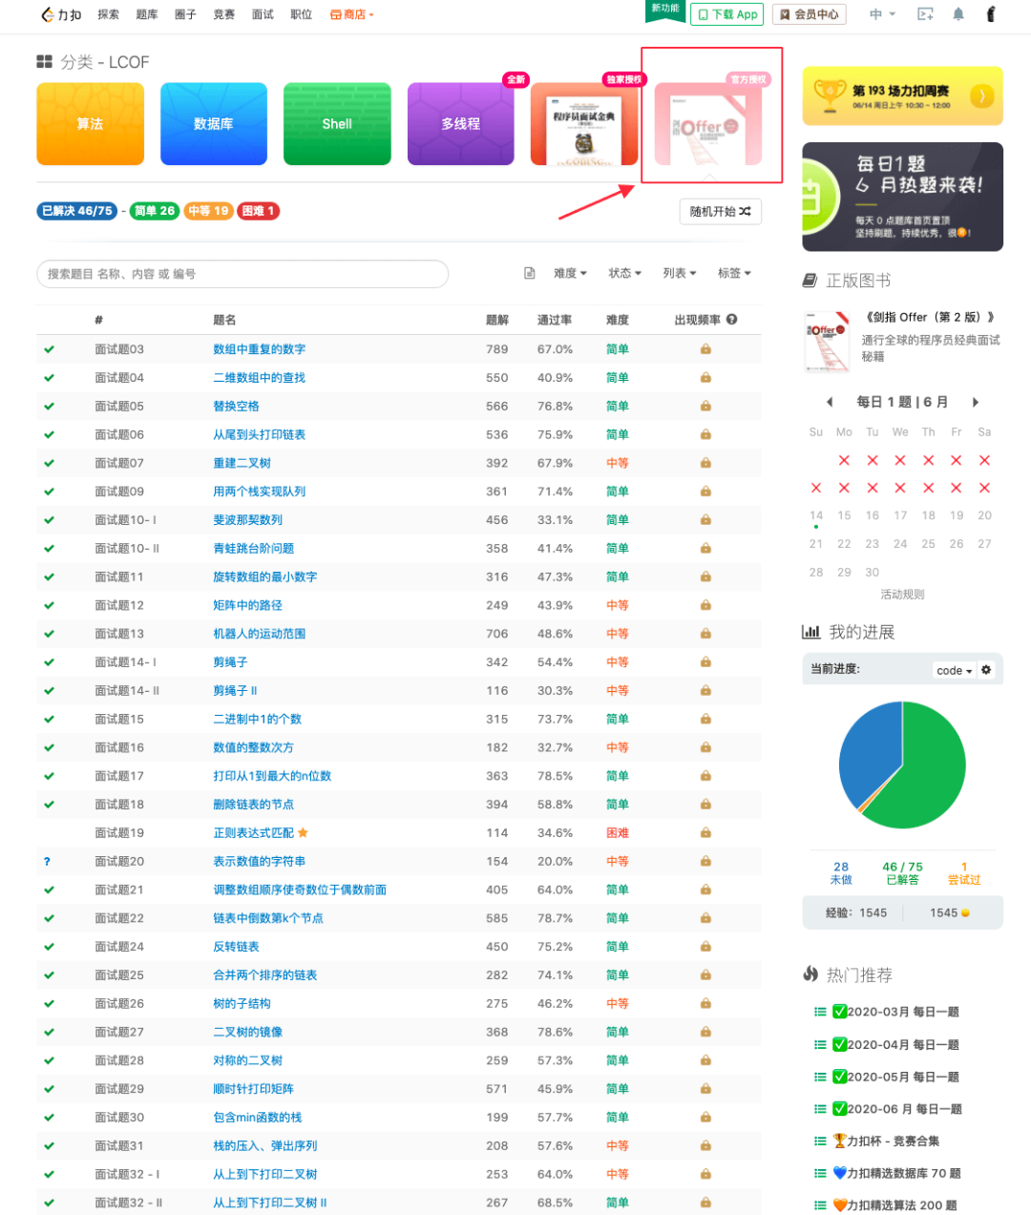Open the 职位 nav item

click(301, 14)
